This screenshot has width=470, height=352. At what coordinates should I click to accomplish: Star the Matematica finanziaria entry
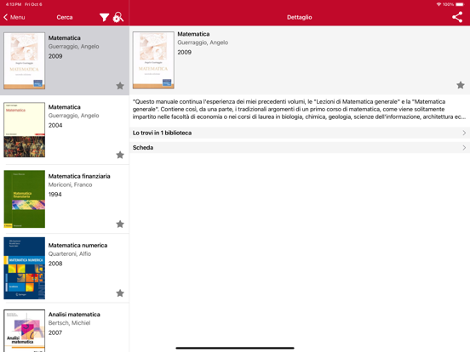[120, 224]
